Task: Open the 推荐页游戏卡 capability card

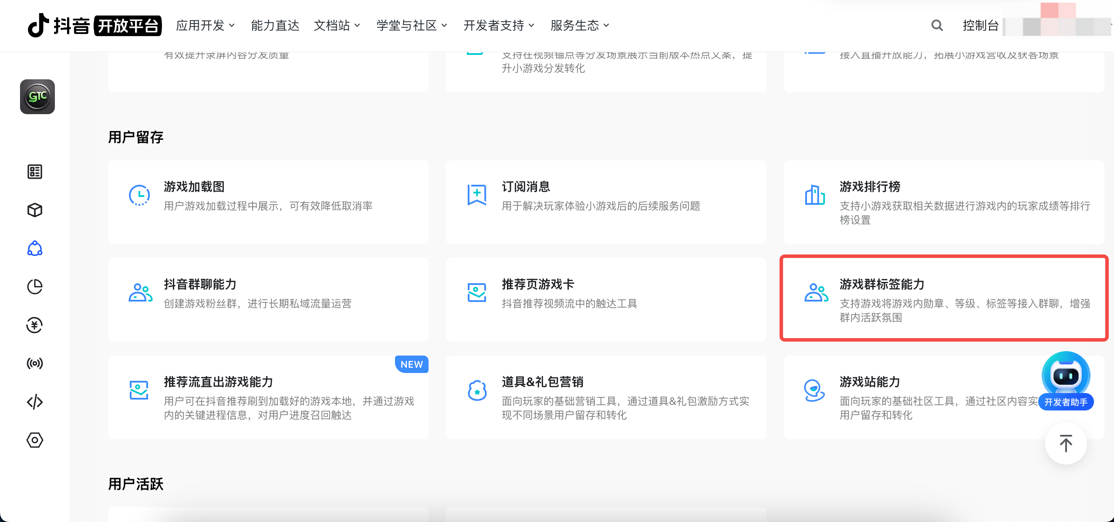Action: pyautogui.click(x=606, y=300)
